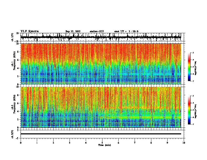Click the ch.2 color scale bar
The height and width of the screenshot is (160, 207).
[189, 110]
